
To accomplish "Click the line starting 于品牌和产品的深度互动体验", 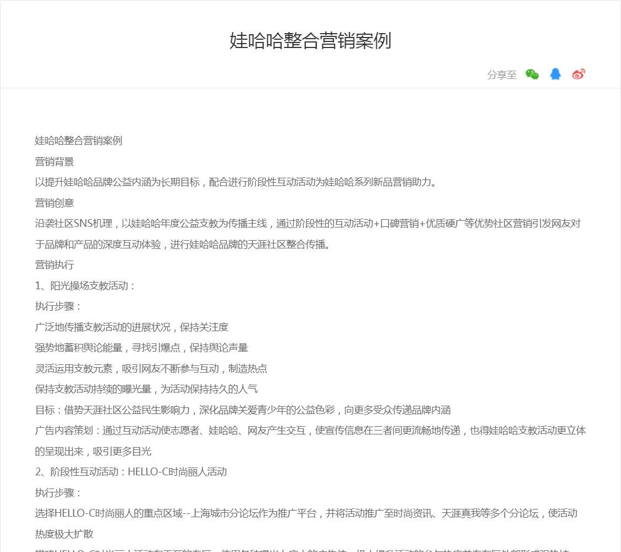I will 183,245.
